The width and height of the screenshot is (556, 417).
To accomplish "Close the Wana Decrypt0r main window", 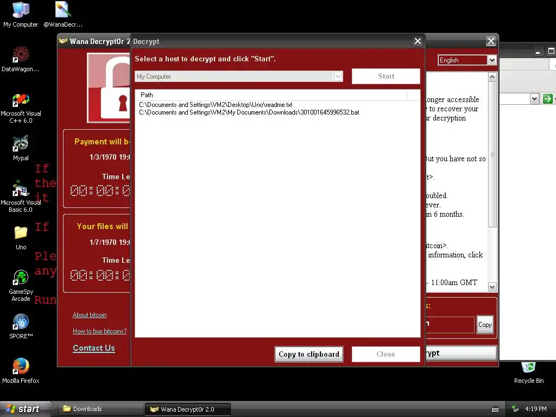I will 491,41.
